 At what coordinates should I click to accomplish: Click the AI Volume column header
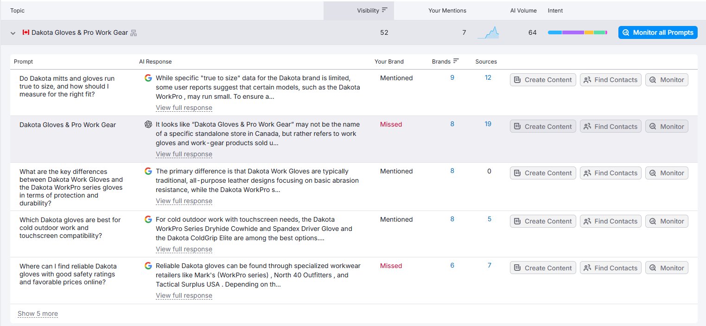click(x=523, y=10)
